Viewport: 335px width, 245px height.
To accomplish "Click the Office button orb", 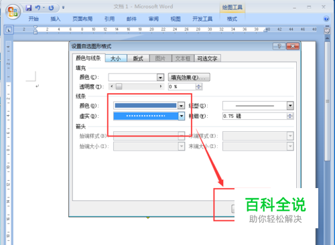I will (13, 11).
